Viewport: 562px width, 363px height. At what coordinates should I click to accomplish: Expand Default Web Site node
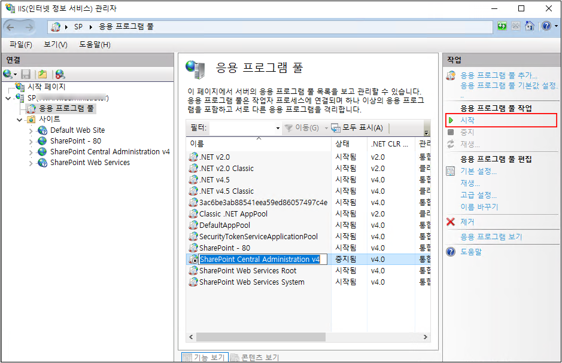31,130
